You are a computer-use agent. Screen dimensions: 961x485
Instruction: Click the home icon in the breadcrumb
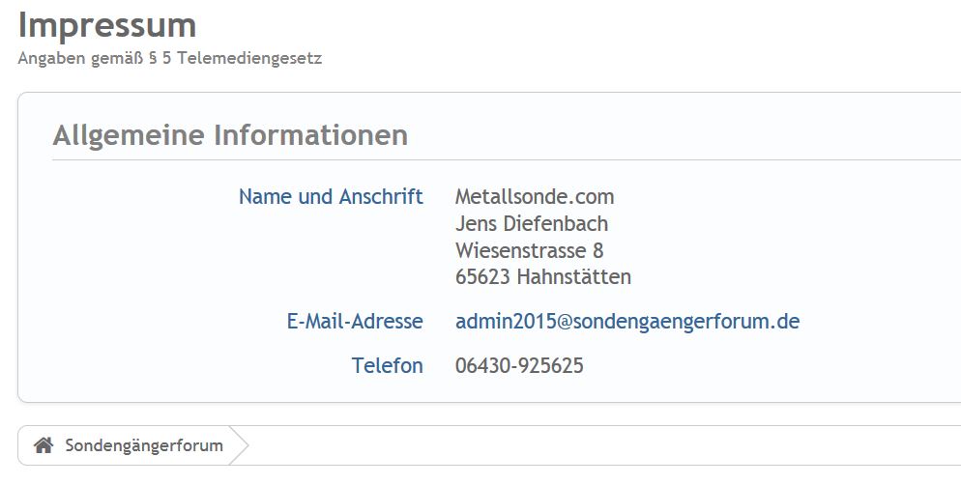click(x=43, y=445)
